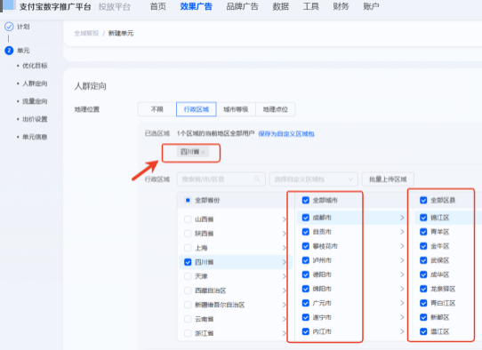This screenshot has width=482, height=350.
Task: Check the 上海 checkbox
Action: pos(188,248)
